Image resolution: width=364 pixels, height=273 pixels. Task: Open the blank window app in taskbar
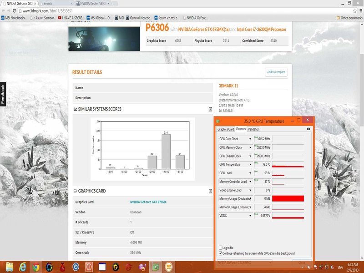pyautogui.click(x=102, y=267)
